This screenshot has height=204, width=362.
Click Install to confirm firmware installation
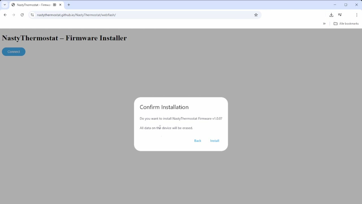click(x=214, y=141)
